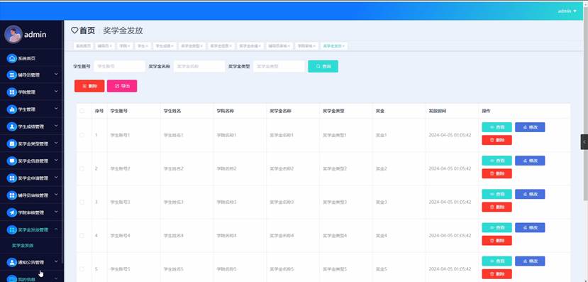
Task: Open the admin dropdown at top right
Action: (567, 11)
